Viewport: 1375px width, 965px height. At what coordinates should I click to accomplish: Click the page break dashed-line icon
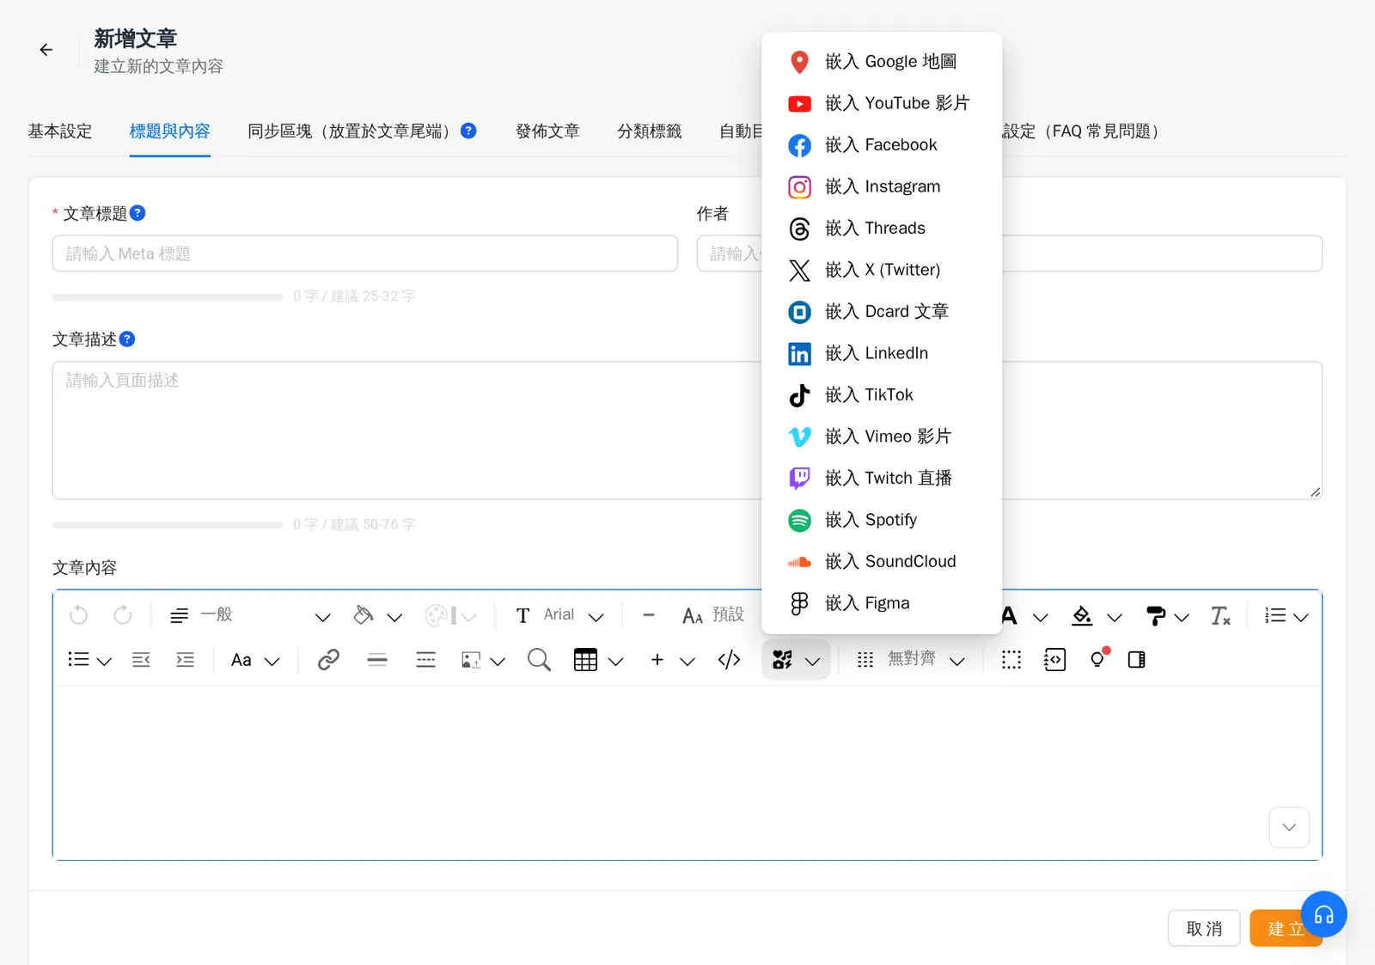(425, 660)
